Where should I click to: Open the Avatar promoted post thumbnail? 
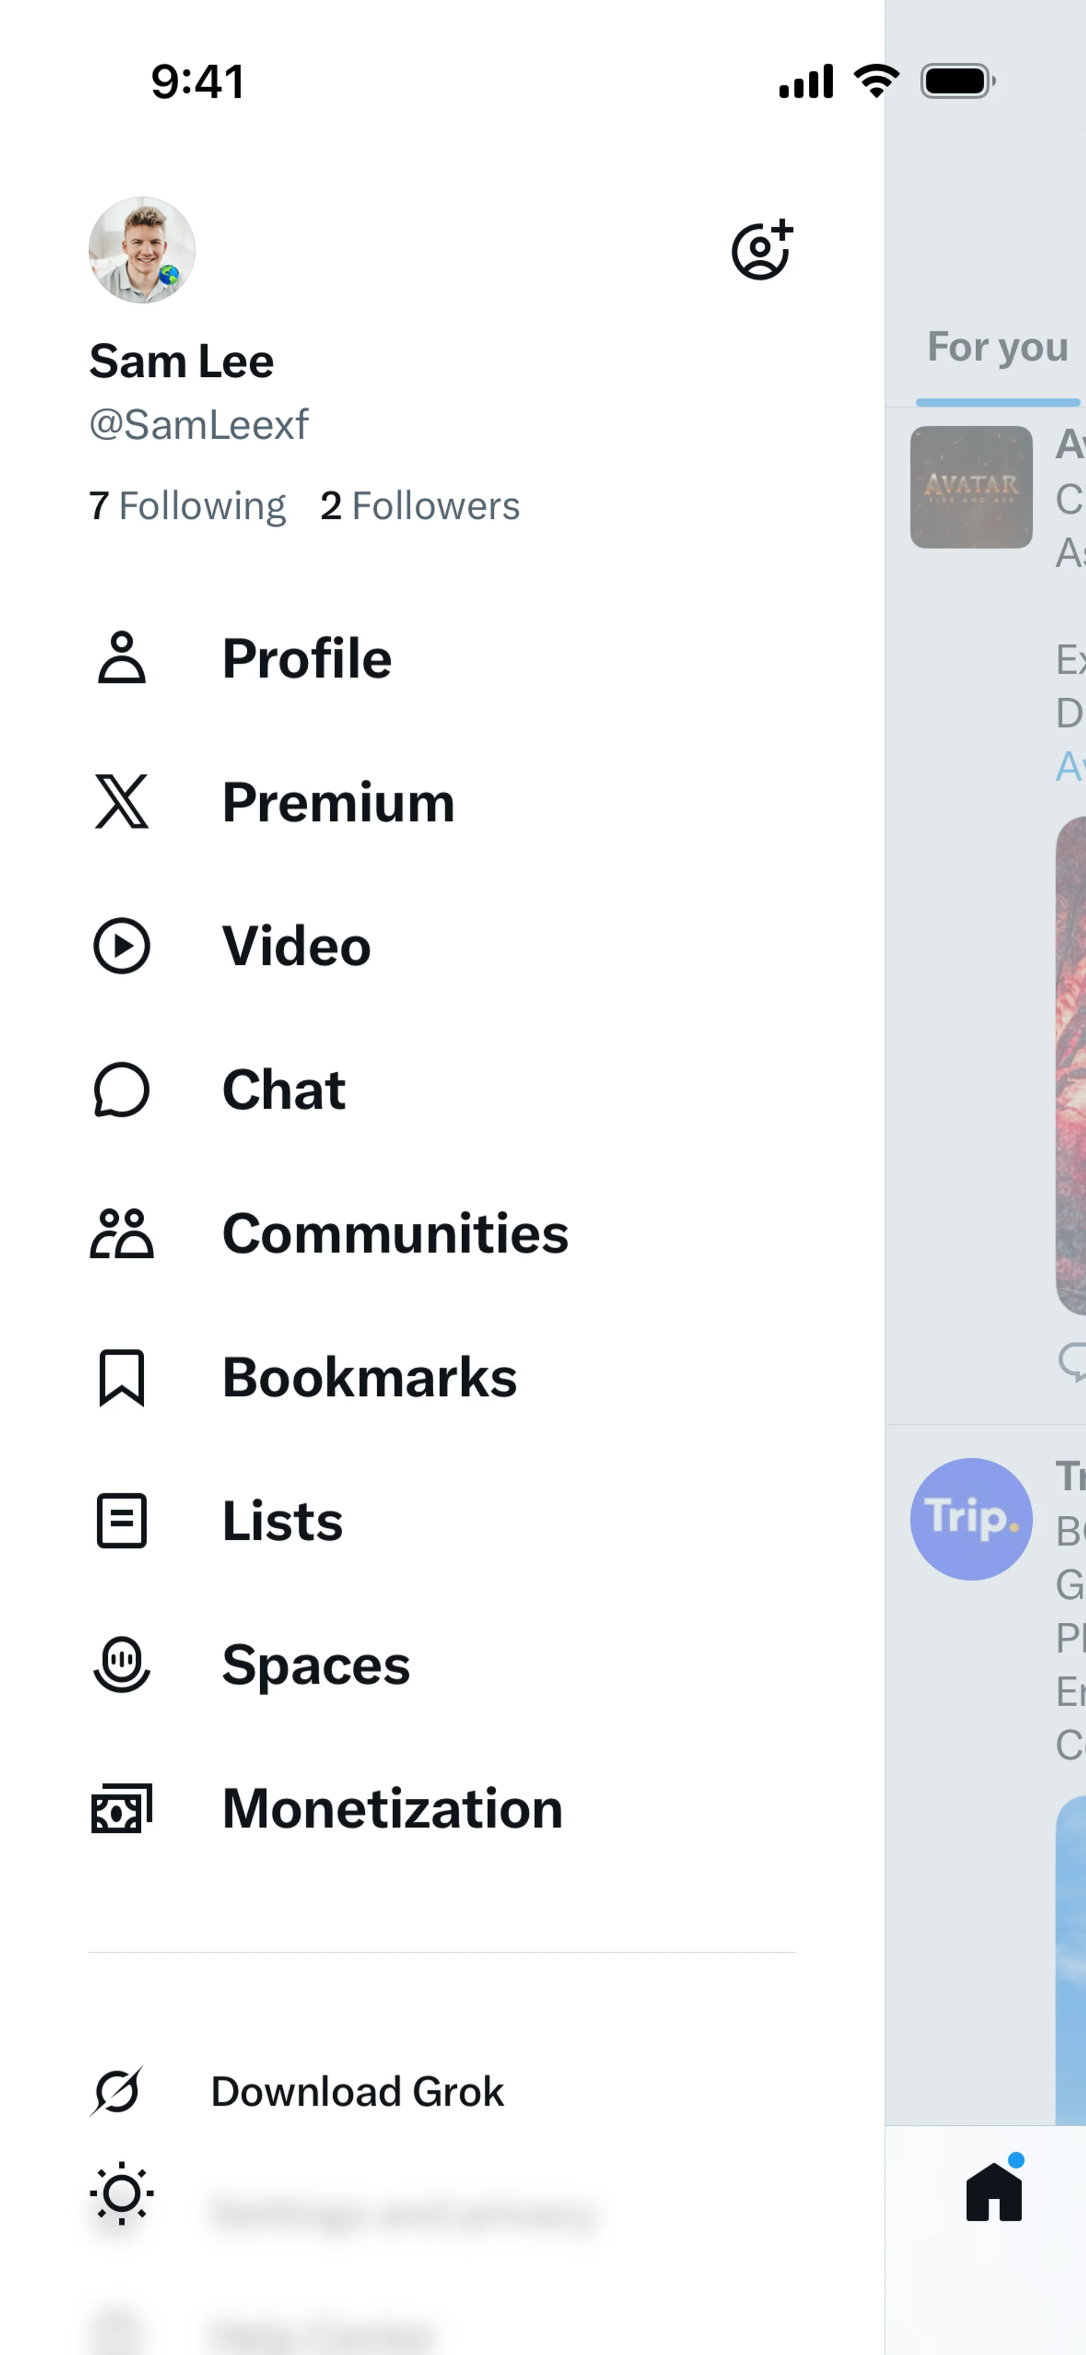[x=972, y=487]
